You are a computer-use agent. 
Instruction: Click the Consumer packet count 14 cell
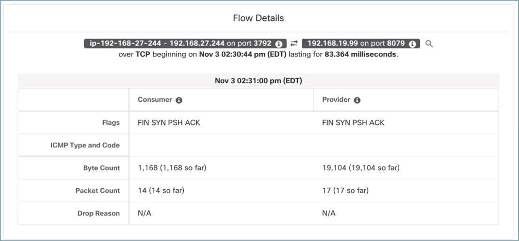click(x=161, y=190)
